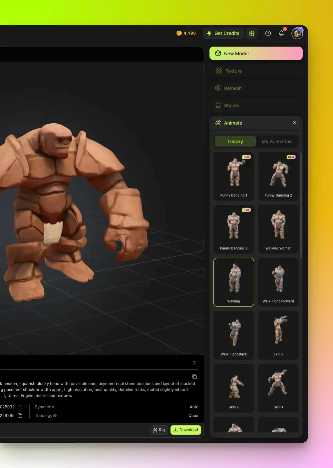
Task: Choose the Walking Woman animation
Action: (x=278, y=229)
